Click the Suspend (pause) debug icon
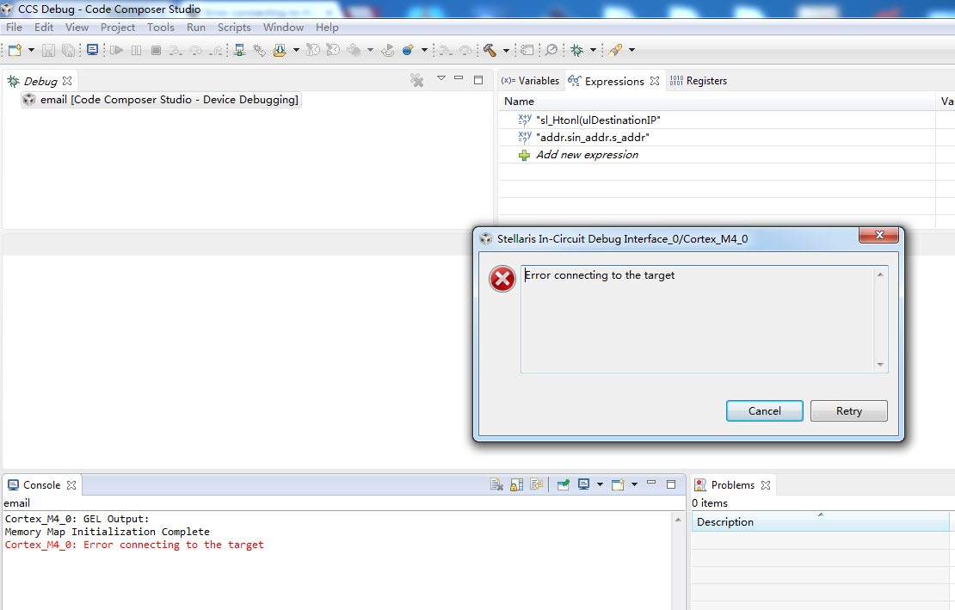The image size is (955, 610). (x=137, y=50)
